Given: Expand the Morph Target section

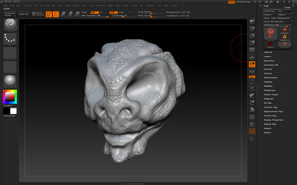Looking at the screenshot, I should (271, 95).
